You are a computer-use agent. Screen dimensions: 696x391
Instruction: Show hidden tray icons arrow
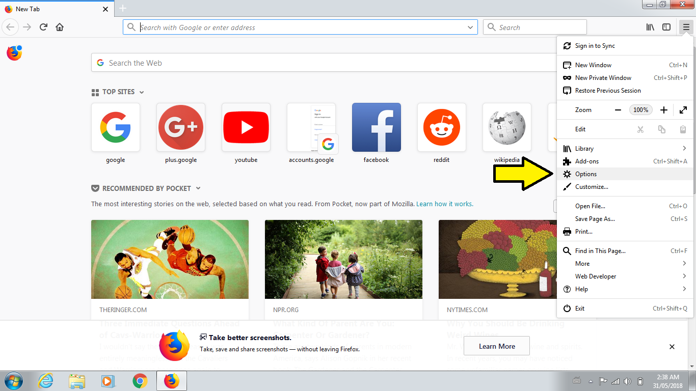coord(591,381)
